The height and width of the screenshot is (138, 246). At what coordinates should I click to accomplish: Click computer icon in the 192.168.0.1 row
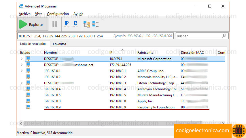28,71
